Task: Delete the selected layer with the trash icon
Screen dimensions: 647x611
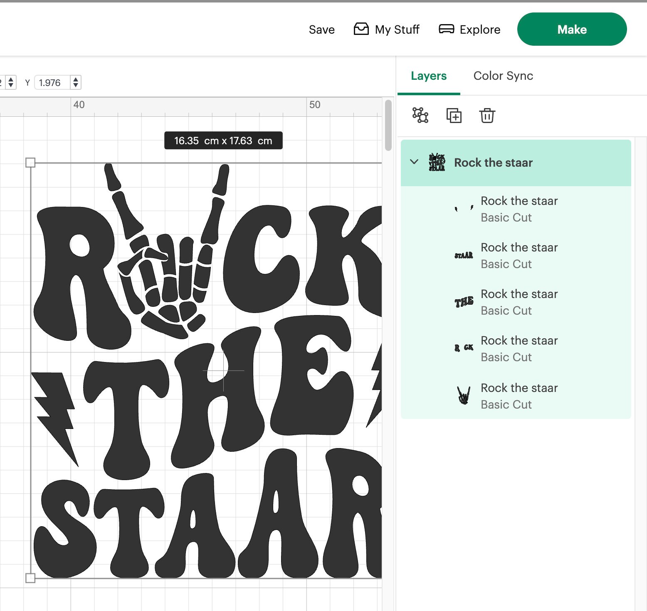Action: pos(486,116)
